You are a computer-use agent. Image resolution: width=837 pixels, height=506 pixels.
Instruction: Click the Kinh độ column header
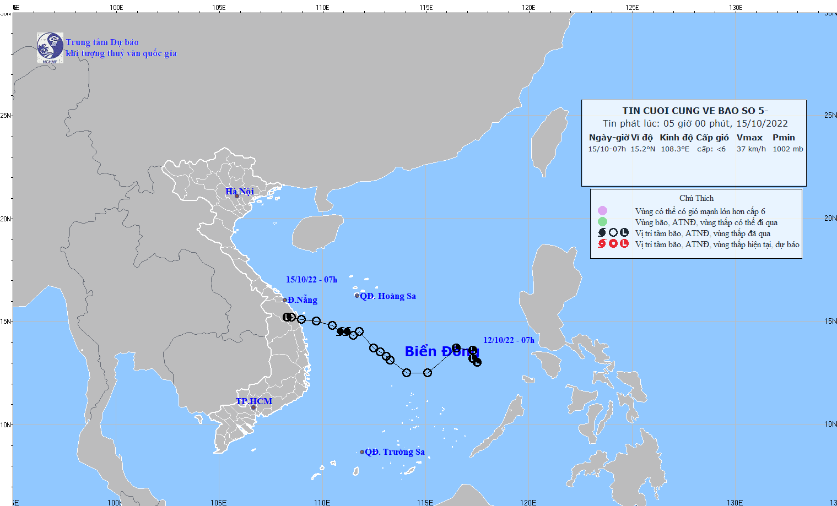click(676, 138)
